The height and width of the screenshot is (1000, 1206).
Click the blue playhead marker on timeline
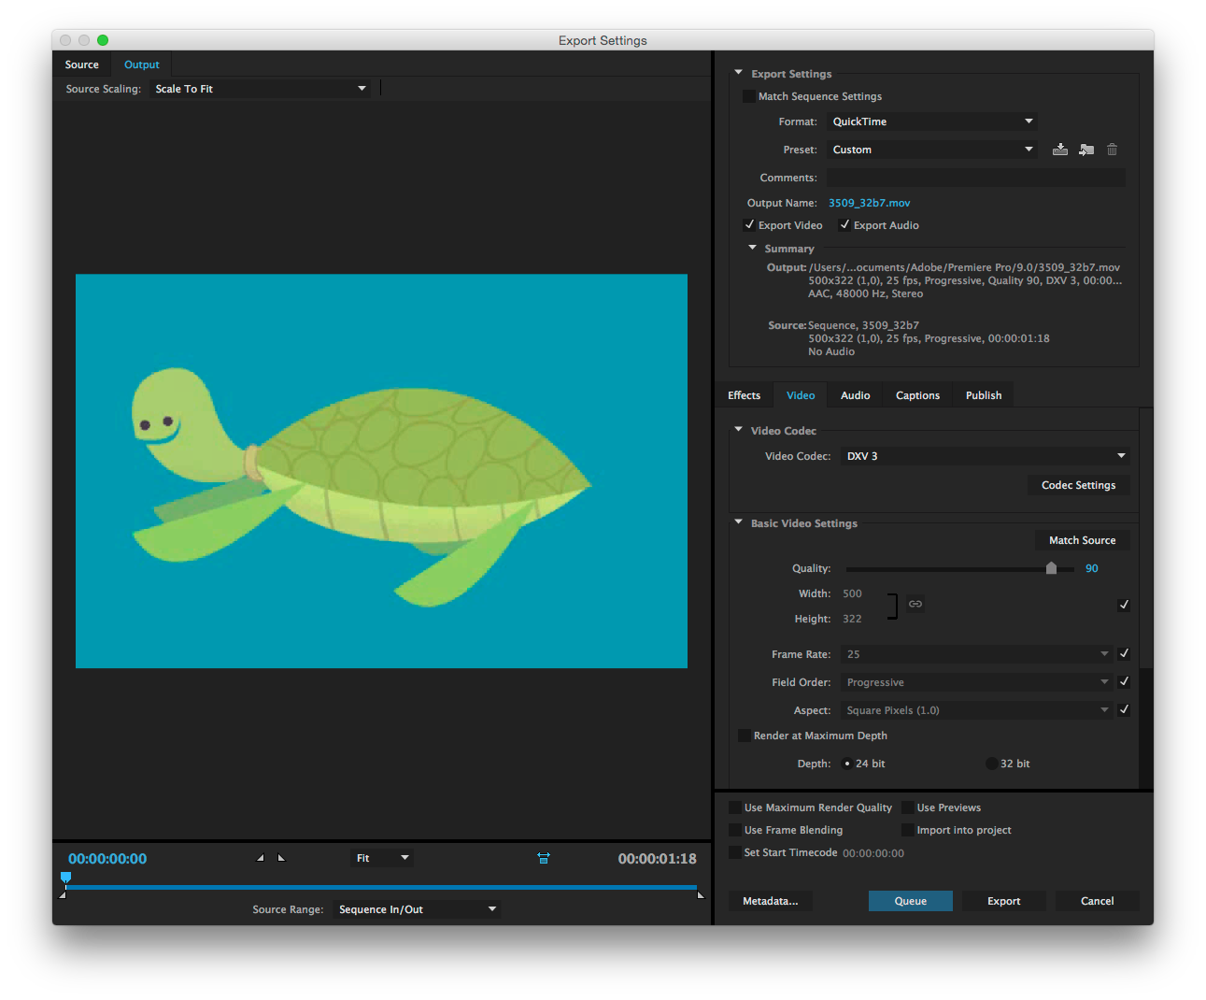point(65,877)
